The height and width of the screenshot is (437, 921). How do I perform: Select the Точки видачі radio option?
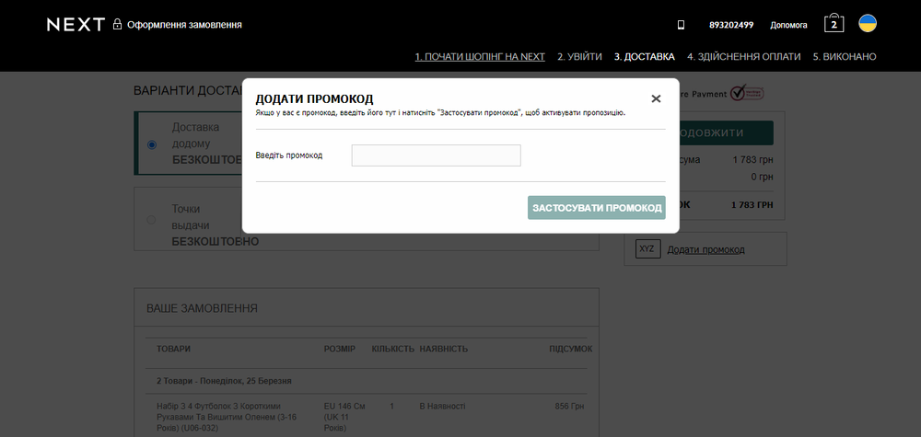point(152,219)
